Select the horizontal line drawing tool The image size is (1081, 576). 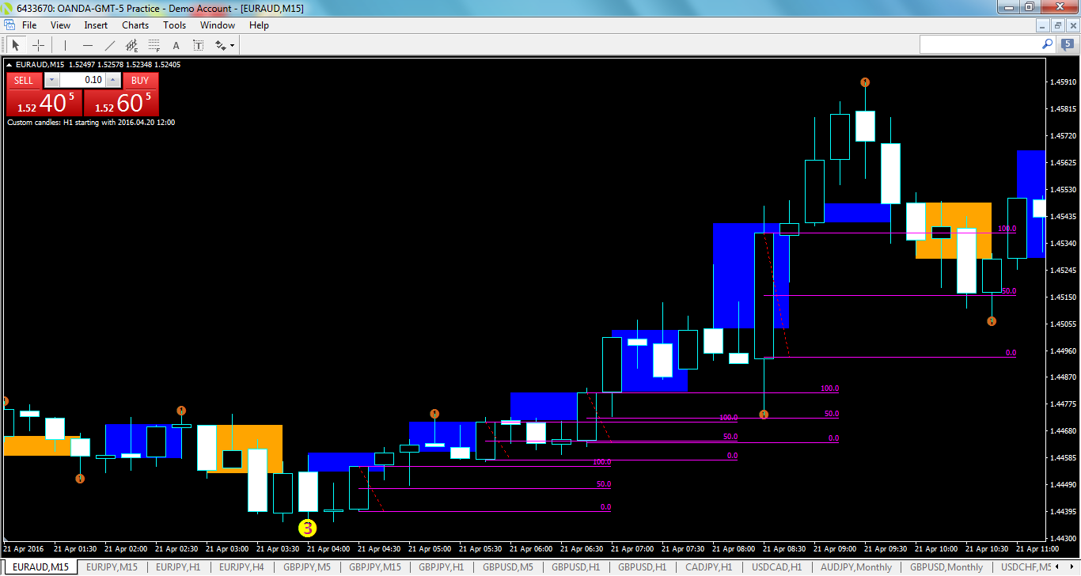point(88,45)
